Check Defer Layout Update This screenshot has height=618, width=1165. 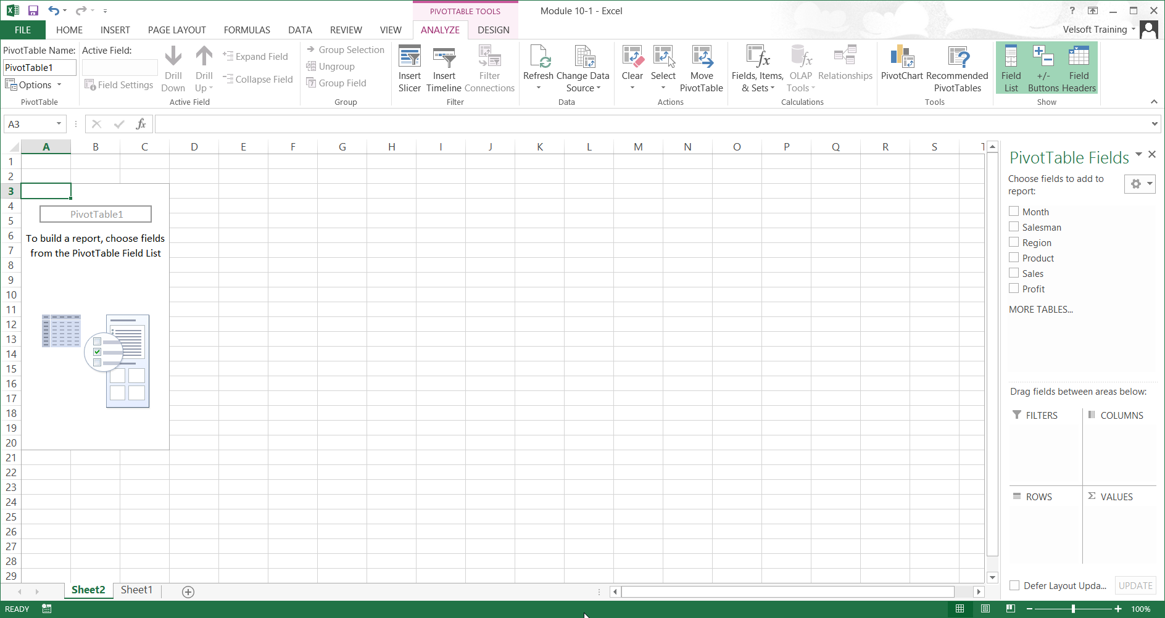1015,585
